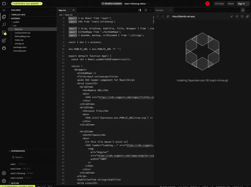
Task: Click the src breadcrumb segment
Action: pos(61,15)
